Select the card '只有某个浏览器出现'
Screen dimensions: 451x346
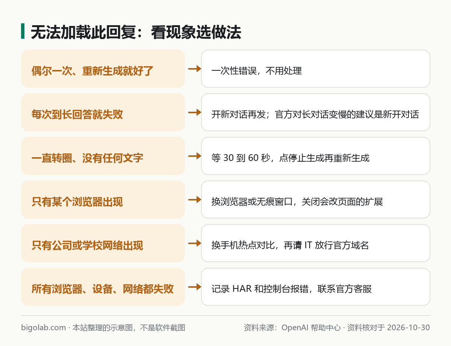[x=103, y=199]
